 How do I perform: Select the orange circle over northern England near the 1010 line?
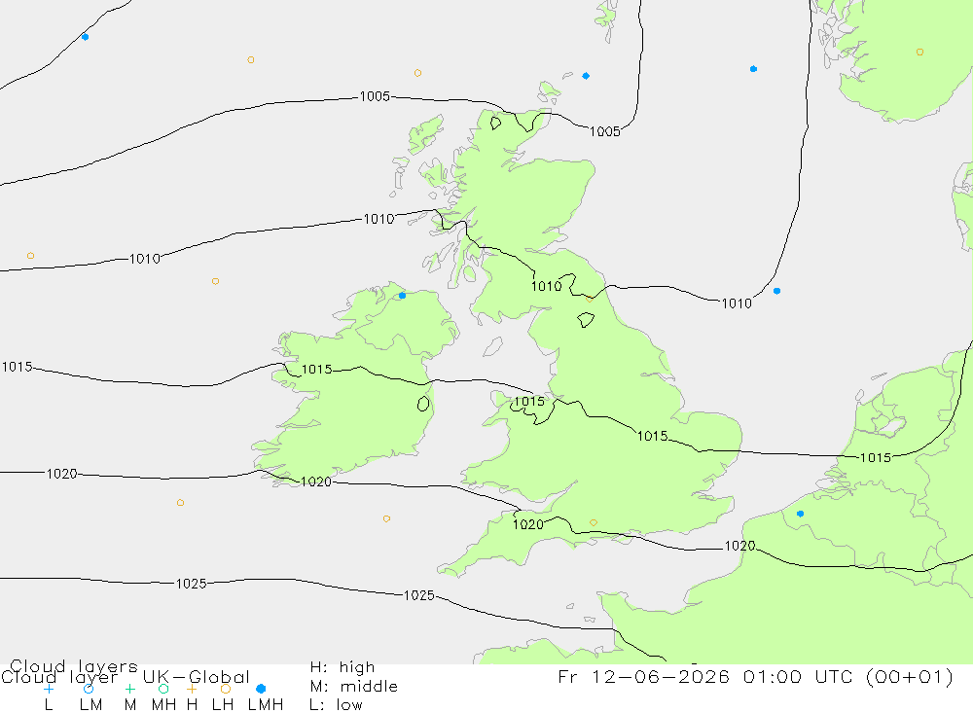click(590, 299)
